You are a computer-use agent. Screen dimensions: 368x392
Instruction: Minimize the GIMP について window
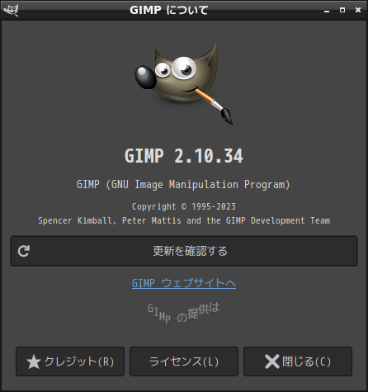[327, 11]
